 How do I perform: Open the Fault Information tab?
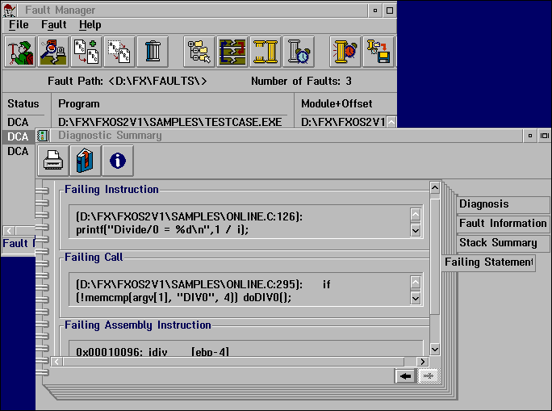click(502, 224)
